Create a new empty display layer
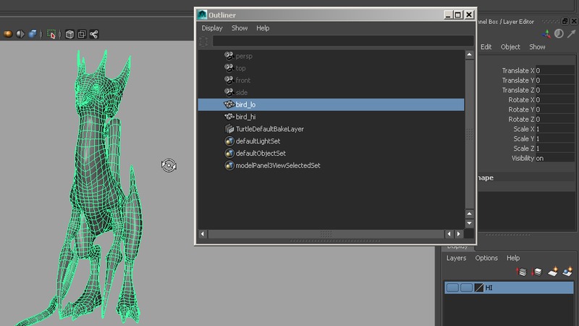Image resolution: width=579 pixels, height=326 pixels. (x=554, y=272)
